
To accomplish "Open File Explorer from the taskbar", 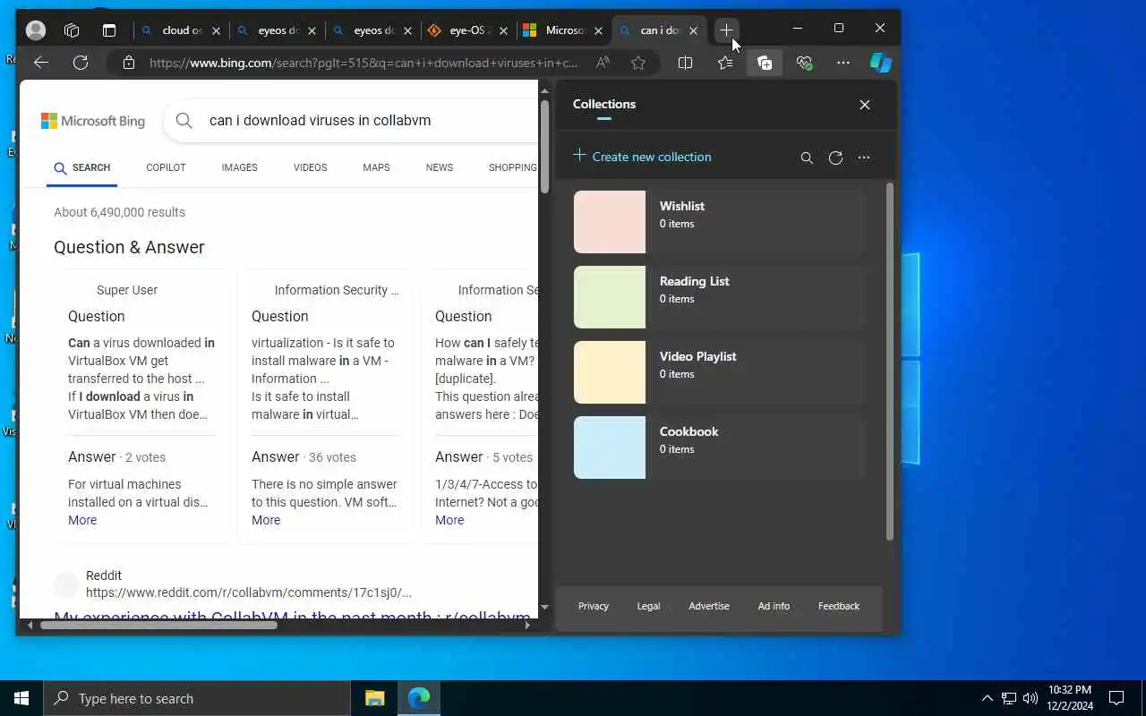I will (375, 698).
